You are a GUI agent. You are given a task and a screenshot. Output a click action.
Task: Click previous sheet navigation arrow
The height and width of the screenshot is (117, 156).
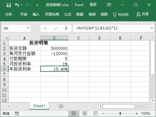coord(9,106)
